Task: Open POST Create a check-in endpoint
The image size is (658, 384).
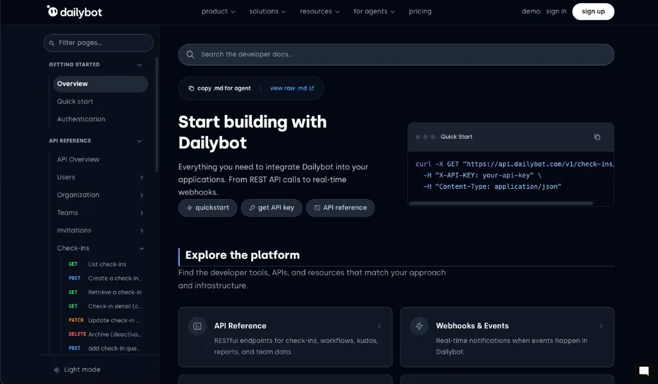Action: (x=105, y=278)
